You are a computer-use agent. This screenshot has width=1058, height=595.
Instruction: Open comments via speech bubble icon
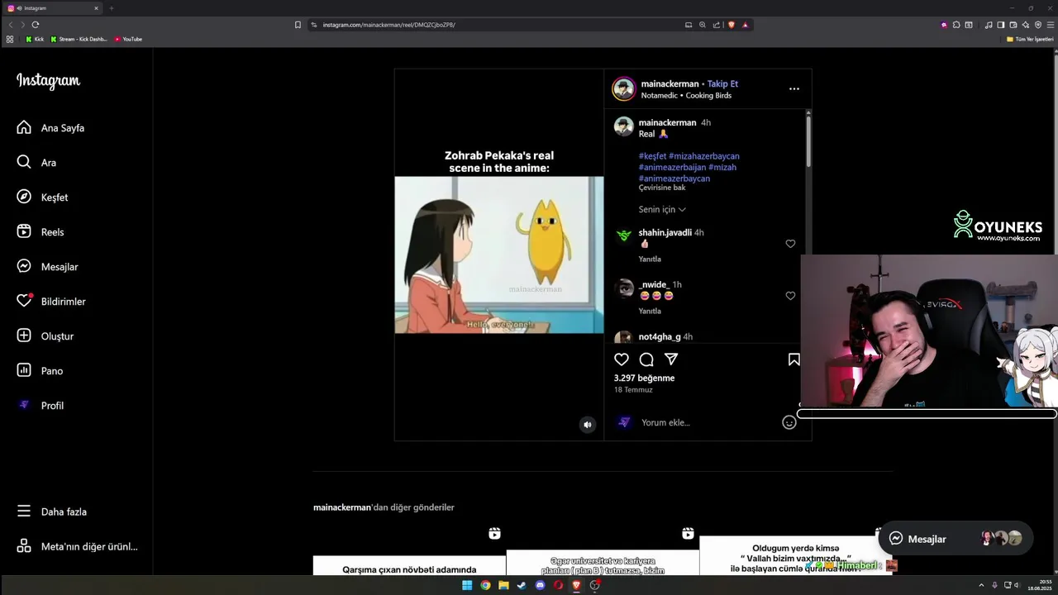click(646, 359)
